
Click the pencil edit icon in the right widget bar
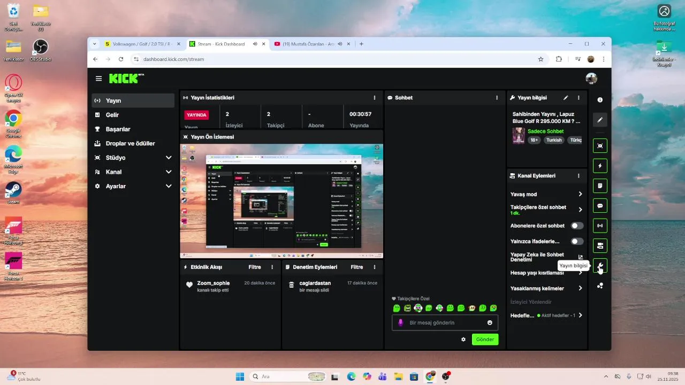(600, 120)
